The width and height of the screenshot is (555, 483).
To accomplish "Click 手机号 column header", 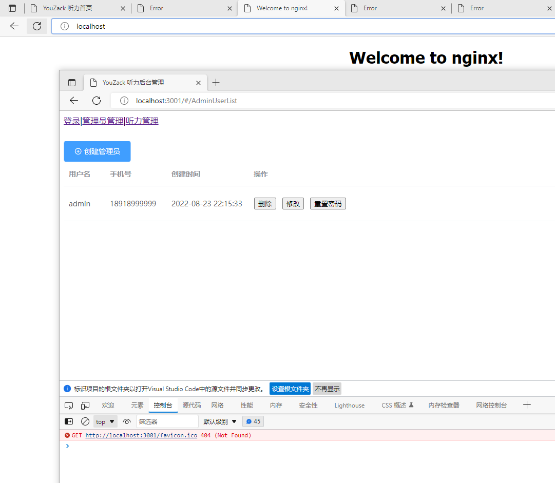I will [x=120, y=174].
